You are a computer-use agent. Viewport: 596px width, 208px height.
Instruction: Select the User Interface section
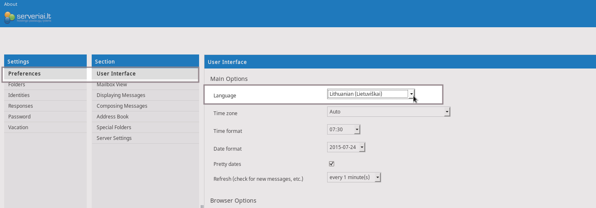(x=116, y=74)
